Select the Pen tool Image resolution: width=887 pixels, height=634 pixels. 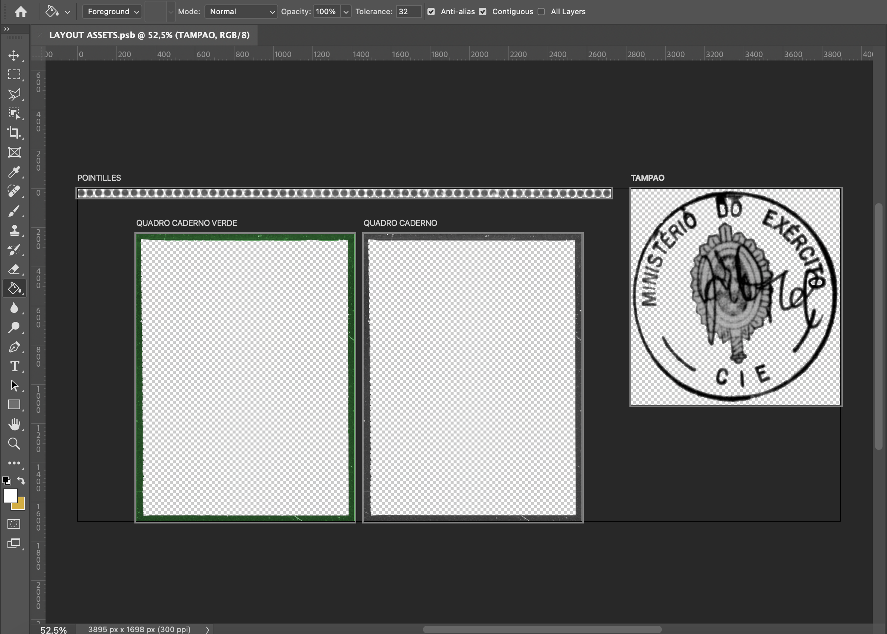click(x=14, y=346)
